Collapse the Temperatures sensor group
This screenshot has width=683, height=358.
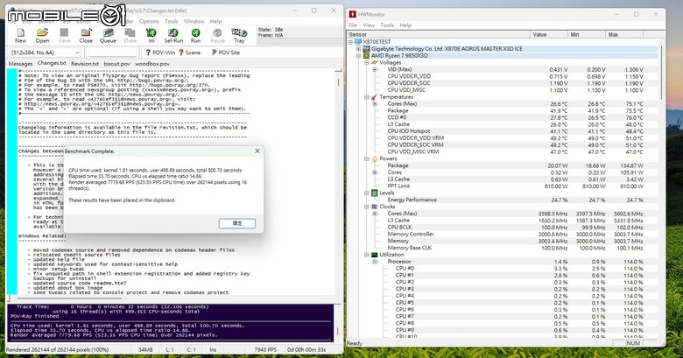click(365, 96)
